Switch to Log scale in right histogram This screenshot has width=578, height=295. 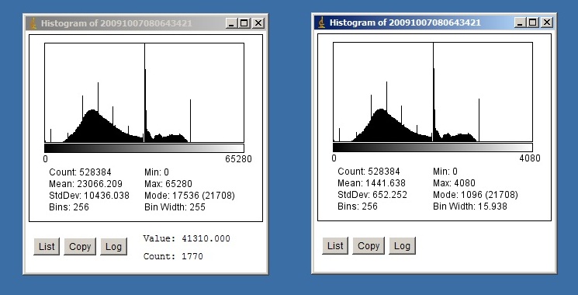tap(402, 245)
